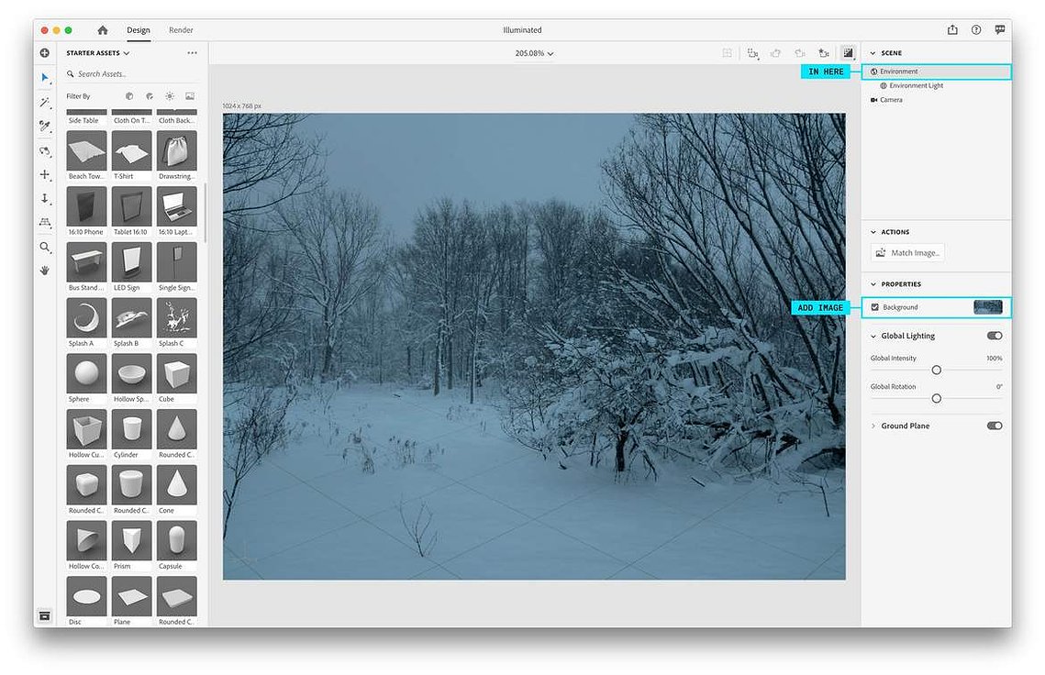Collapse the Scene panel chevron
Image resolution: width=1045 pixels, height=675 pixels.
[x=873, y=53]
